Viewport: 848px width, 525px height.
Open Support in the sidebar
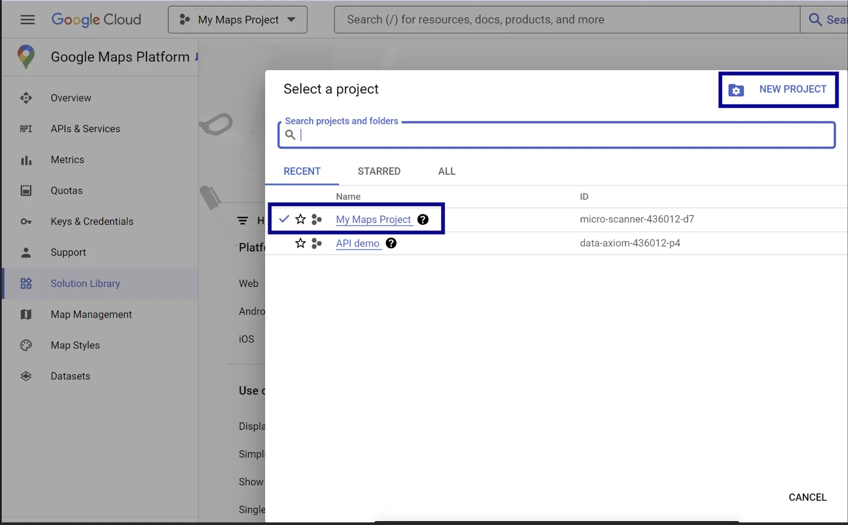(68, 252)
